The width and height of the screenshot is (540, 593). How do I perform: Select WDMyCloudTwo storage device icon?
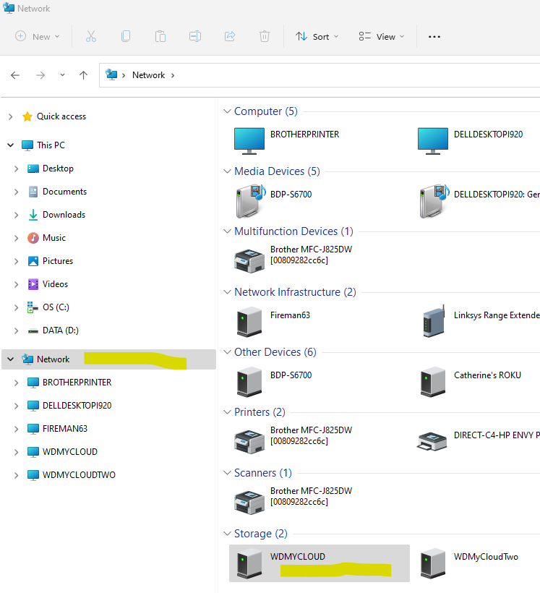coord(433,563)
